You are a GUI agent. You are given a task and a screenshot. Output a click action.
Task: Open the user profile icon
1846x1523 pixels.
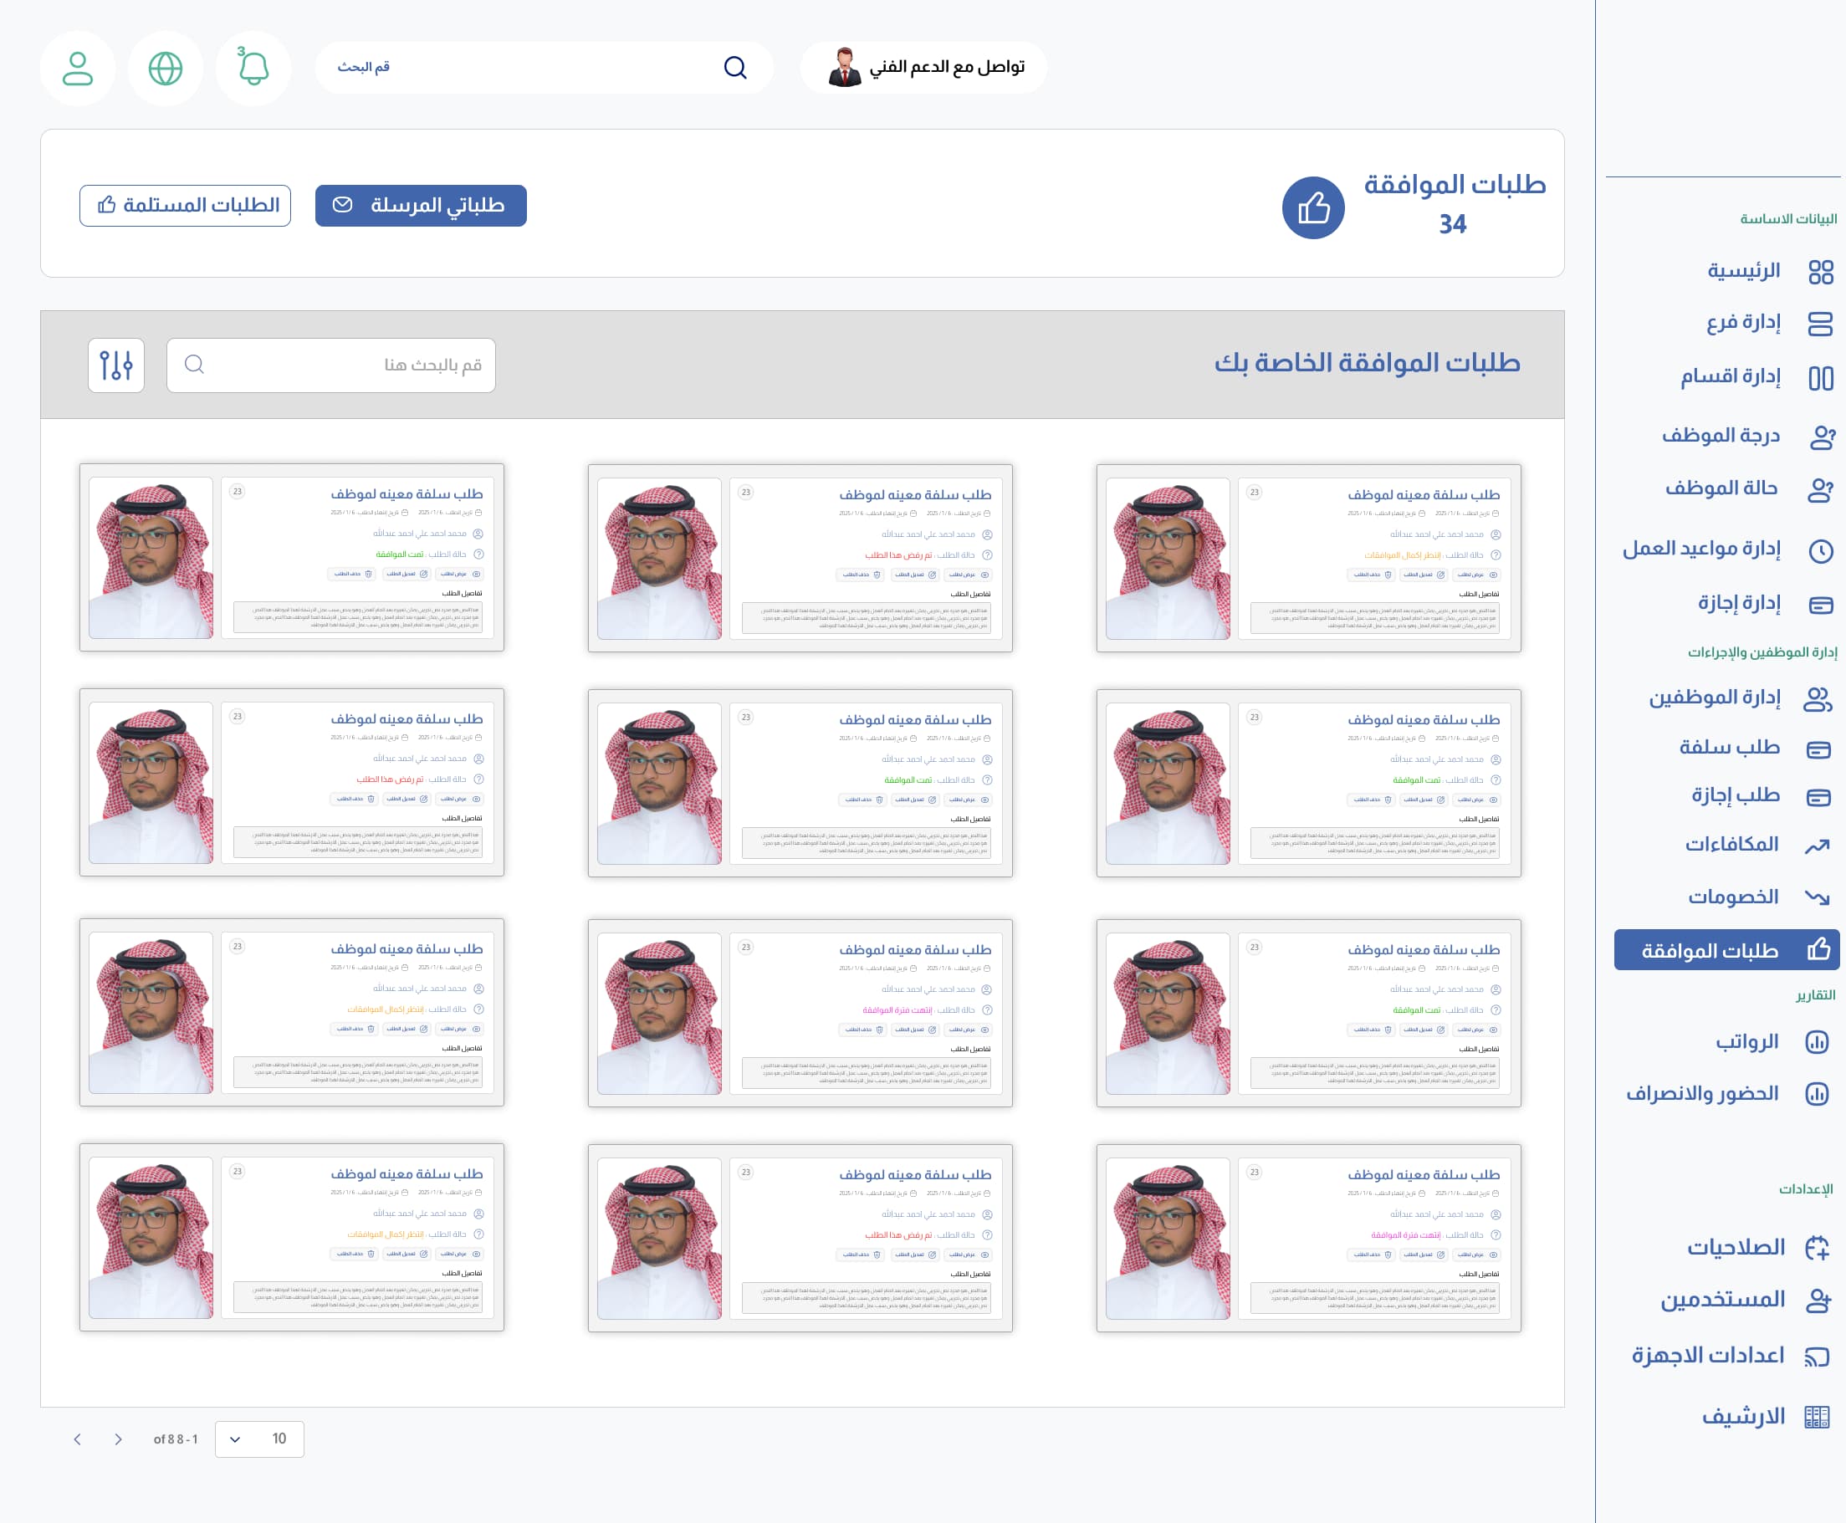click(78, 68)
